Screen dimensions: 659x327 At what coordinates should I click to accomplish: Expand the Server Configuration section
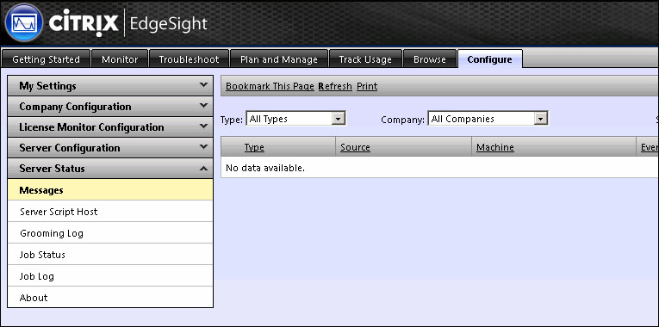pos(110,148)
